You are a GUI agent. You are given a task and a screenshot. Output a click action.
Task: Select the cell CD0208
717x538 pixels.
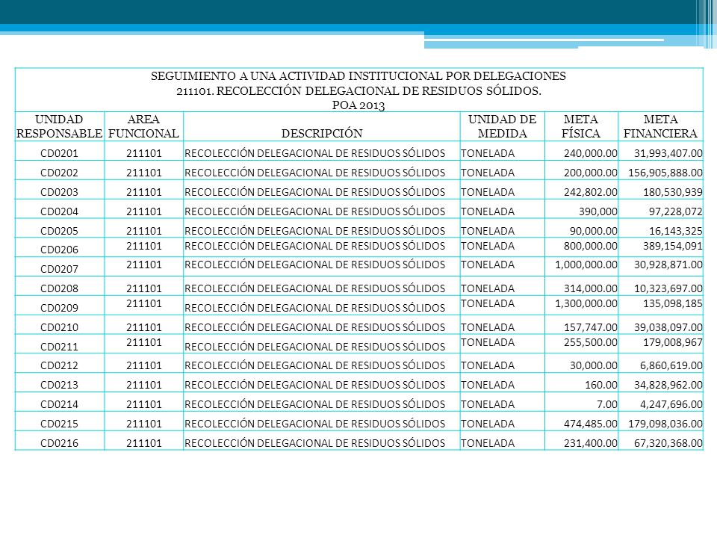pos(60,288)
